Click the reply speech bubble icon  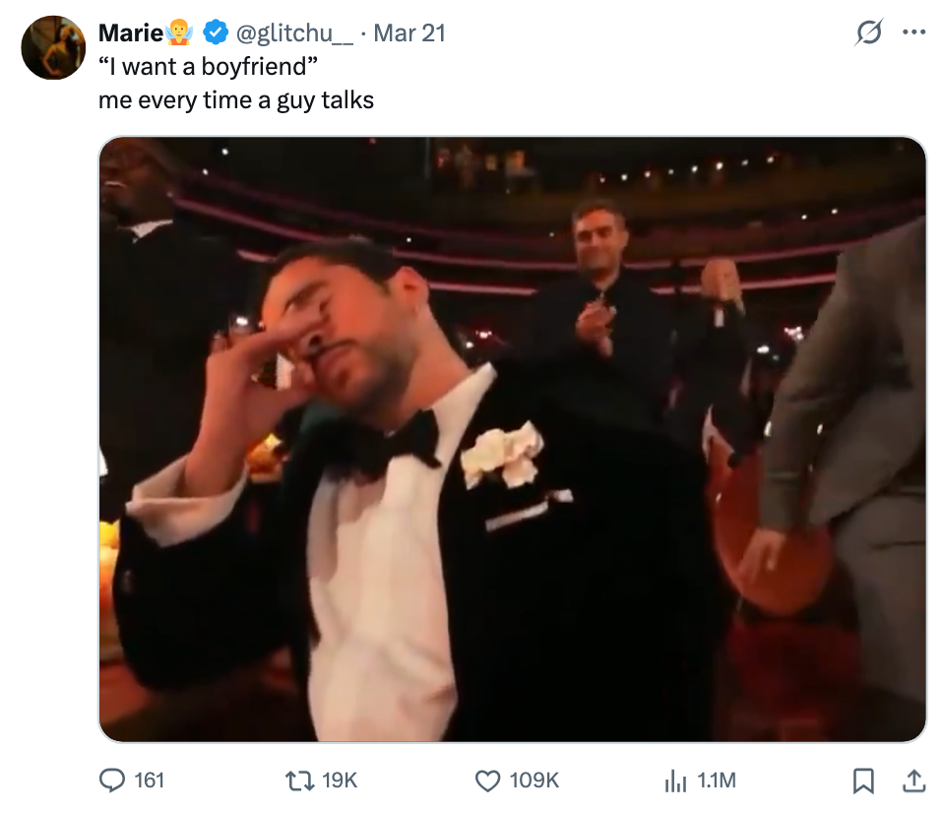point(112,781)
